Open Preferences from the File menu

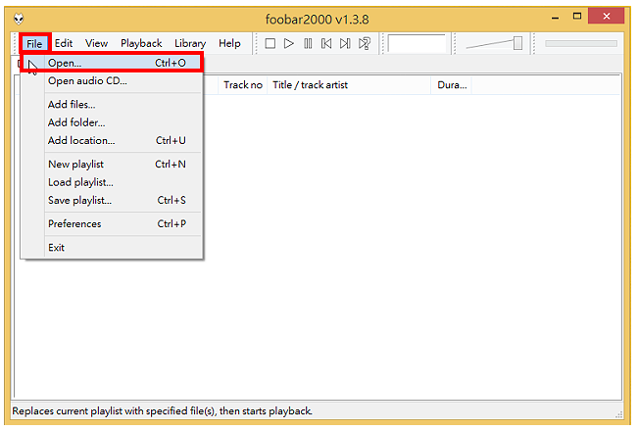click(x=112, y=223)
